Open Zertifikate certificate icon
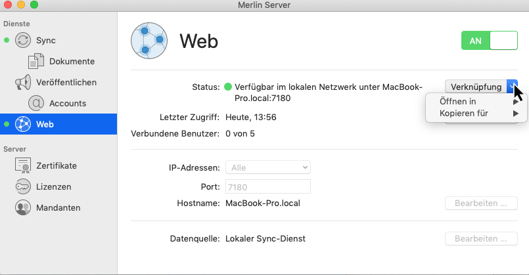 click(23, 165)
